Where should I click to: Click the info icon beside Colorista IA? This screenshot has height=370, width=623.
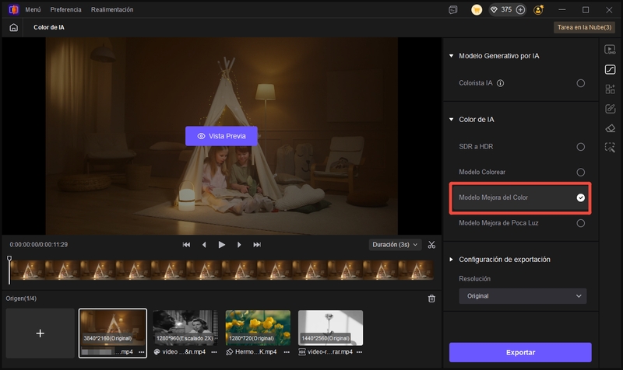pos(501,83)
